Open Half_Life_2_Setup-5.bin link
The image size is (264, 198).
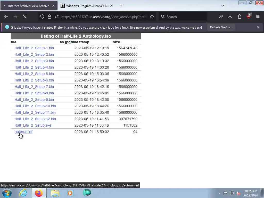[x=34, y=74]
